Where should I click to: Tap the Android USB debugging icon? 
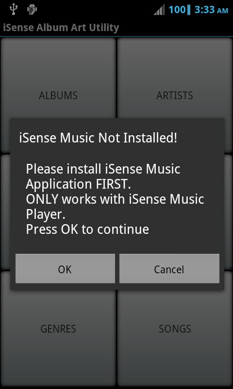[x=32, y=9]
